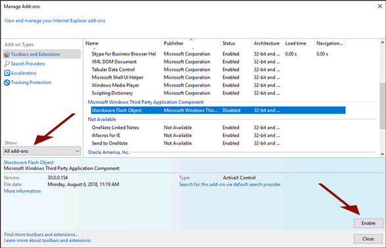The height and width of the screenshot is (248, 386).
Task: Select Send to OneNote row
Action: (218, 143)
